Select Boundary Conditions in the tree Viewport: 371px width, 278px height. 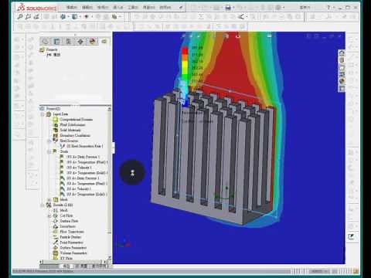tap(75, 135)
